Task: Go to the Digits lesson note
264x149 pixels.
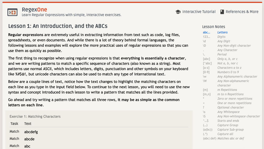Action: pyautogui.click(x=221, y=37)
